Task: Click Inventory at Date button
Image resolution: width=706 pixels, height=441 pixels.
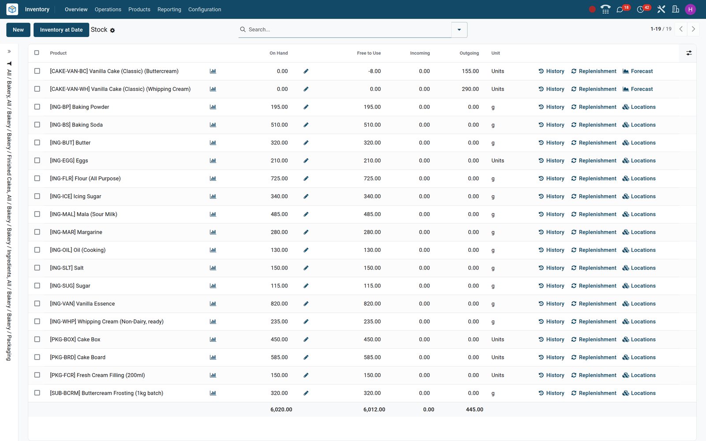Action: click(61, 30)
